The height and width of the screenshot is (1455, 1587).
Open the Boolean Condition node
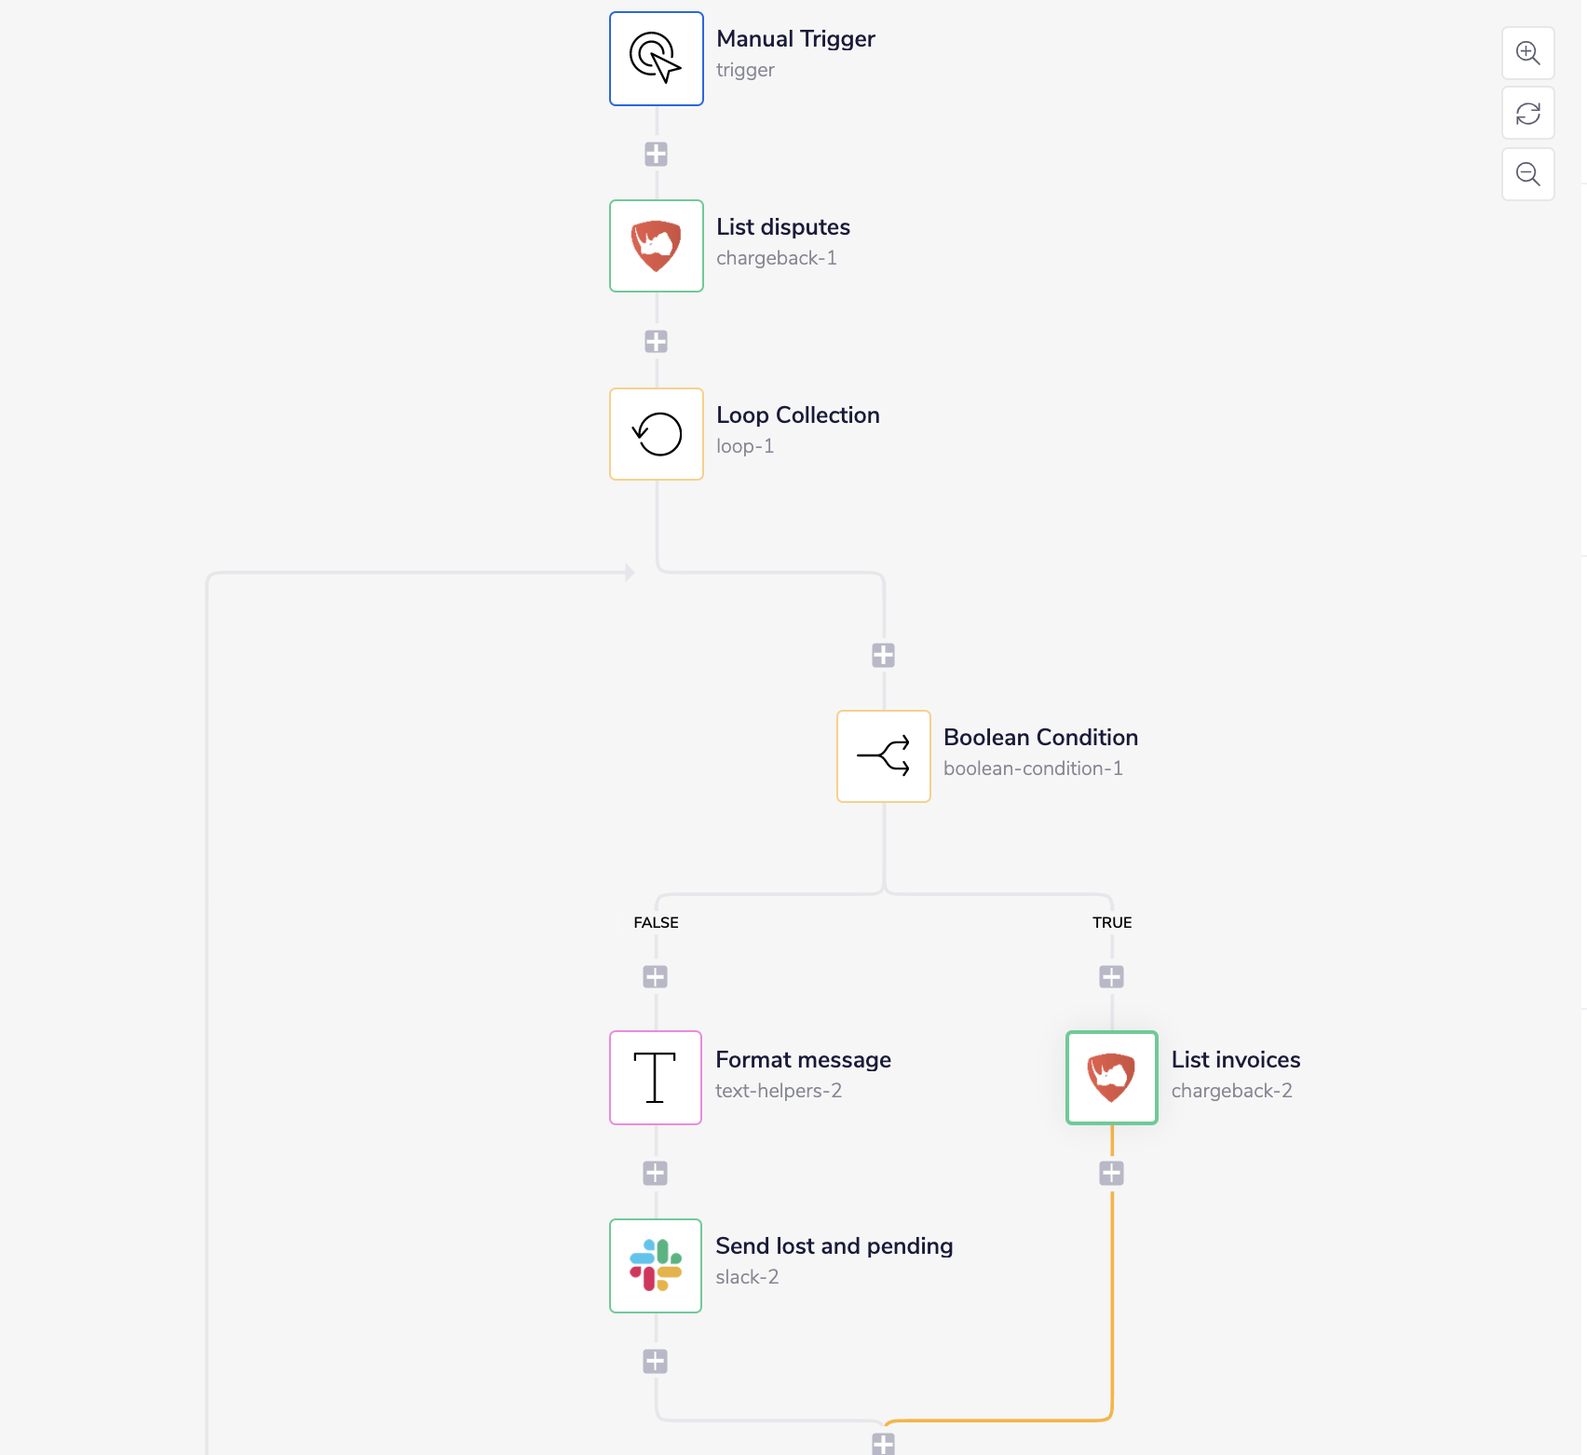coord(883,756)
